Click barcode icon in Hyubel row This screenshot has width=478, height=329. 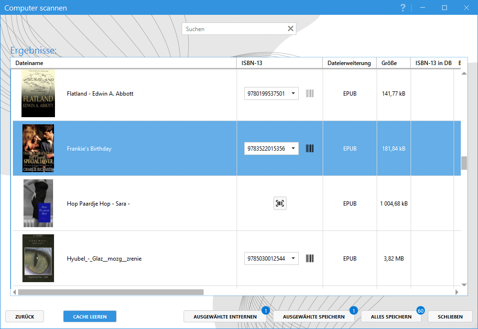(310, 259)
